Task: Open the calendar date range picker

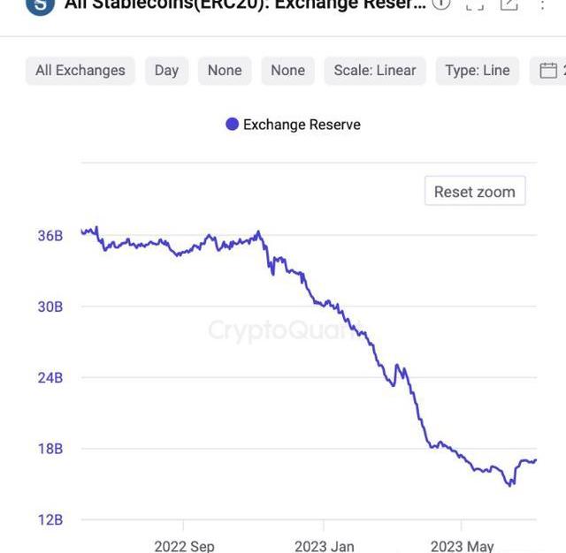Action: click(x=548, y=71)
